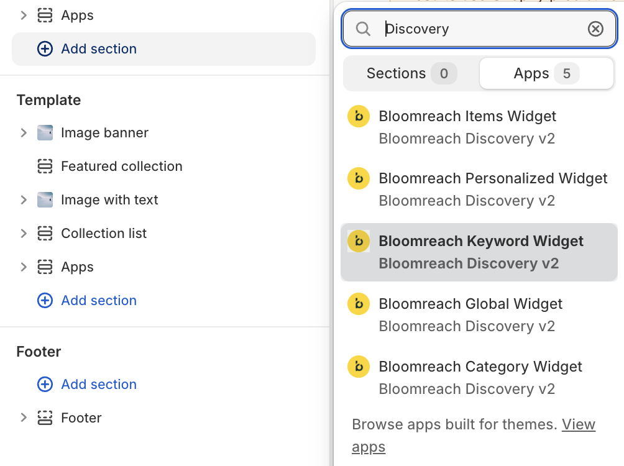Click the plus icon in highlighted Add section
The height and width of the screenshot is (466, 624).
click(45, 49)
